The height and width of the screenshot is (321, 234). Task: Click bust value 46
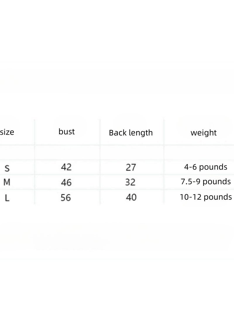coord(66,182)
